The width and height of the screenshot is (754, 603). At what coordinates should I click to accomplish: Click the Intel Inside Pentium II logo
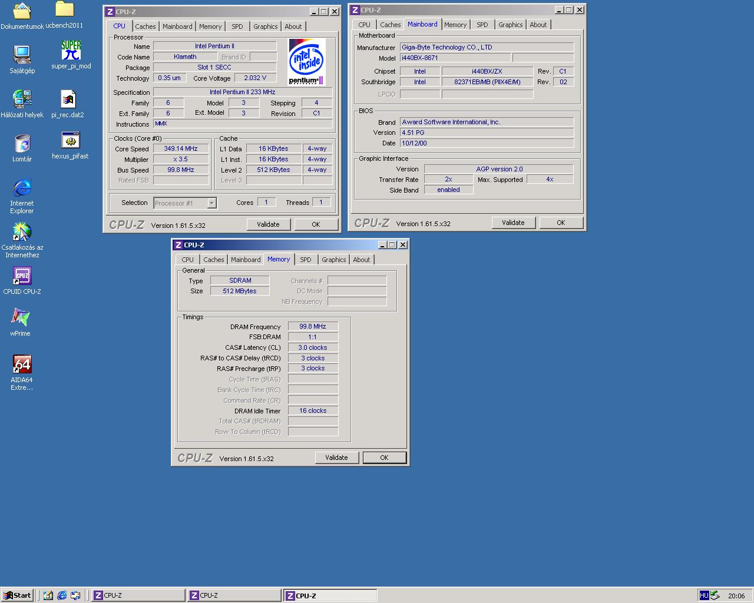point(307,62)
